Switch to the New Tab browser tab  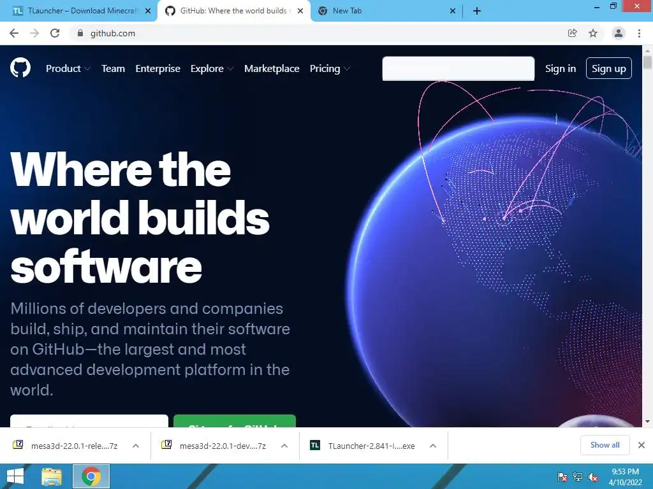pos(386,11)
